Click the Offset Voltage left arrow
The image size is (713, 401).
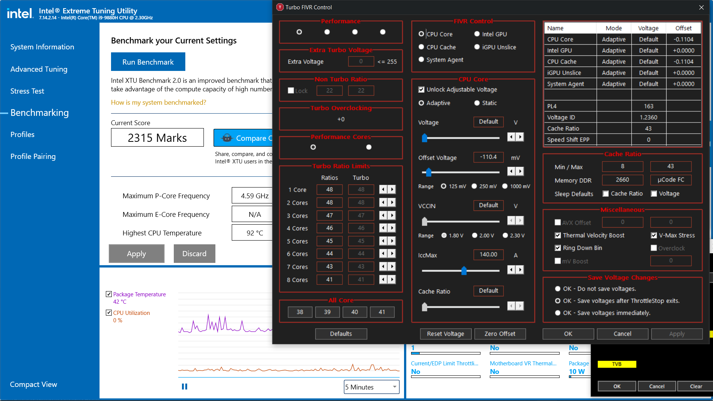click(x=511, y=171)
